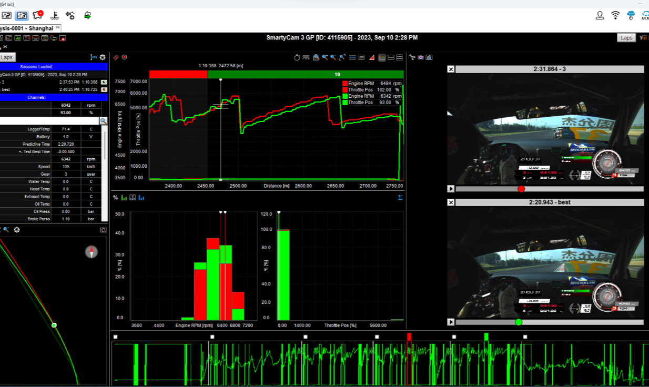Click the compass on the track map

pyautogui.click(x=92, y=252)
